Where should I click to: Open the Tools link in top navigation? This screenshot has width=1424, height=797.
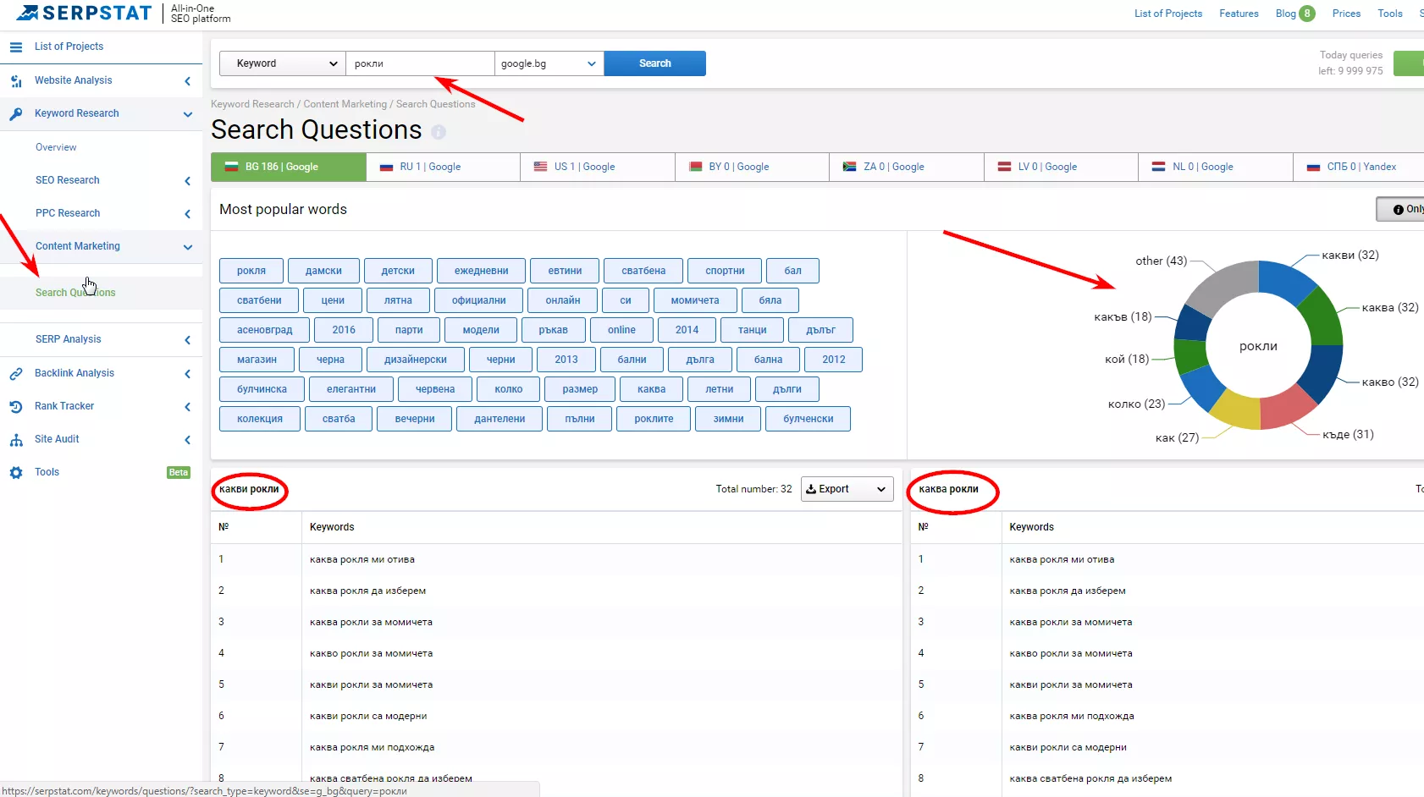[1390, 14]
